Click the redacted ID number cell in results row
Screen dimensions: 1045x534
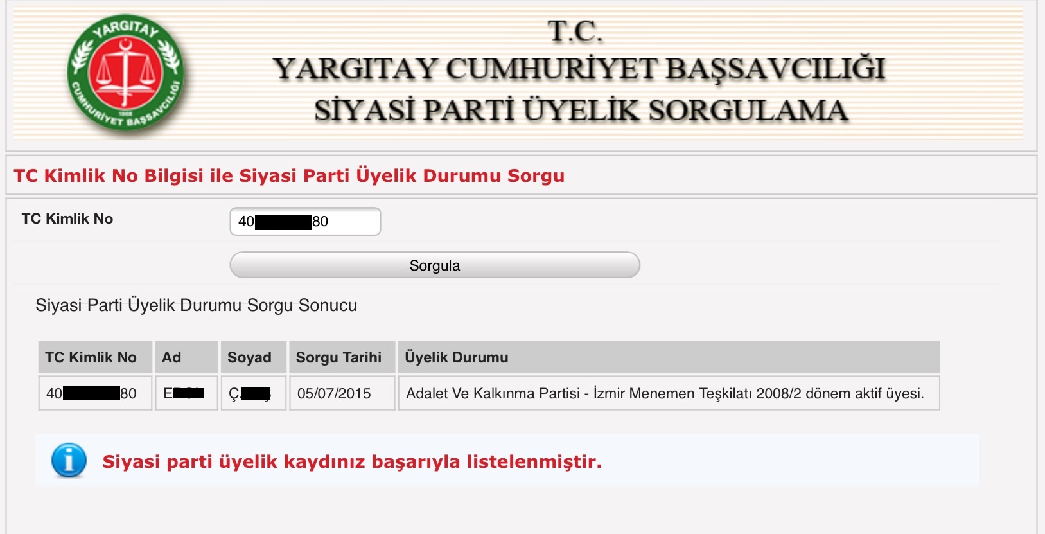coord(95,393)
